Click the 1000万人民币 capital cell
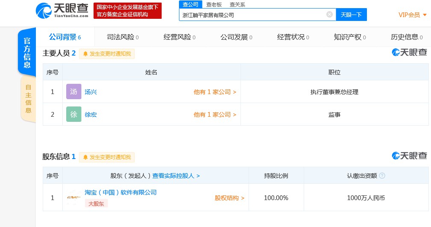431x227 pixels. pos(366,198)
